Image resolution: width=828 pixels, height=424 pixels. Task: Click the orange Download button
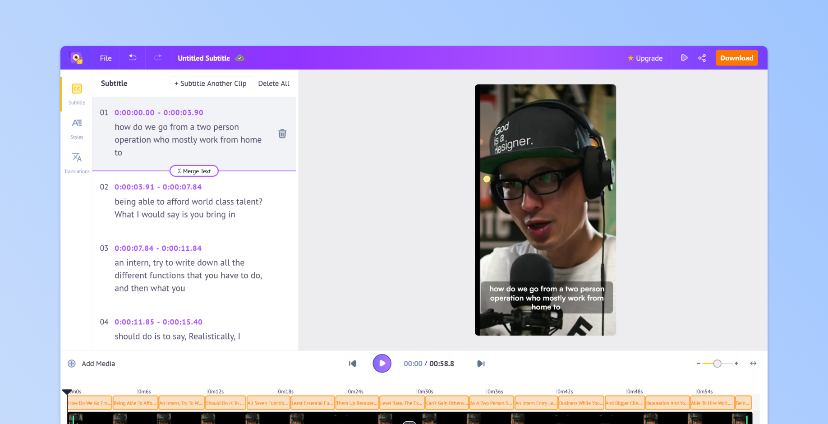[x=736, y=58]
